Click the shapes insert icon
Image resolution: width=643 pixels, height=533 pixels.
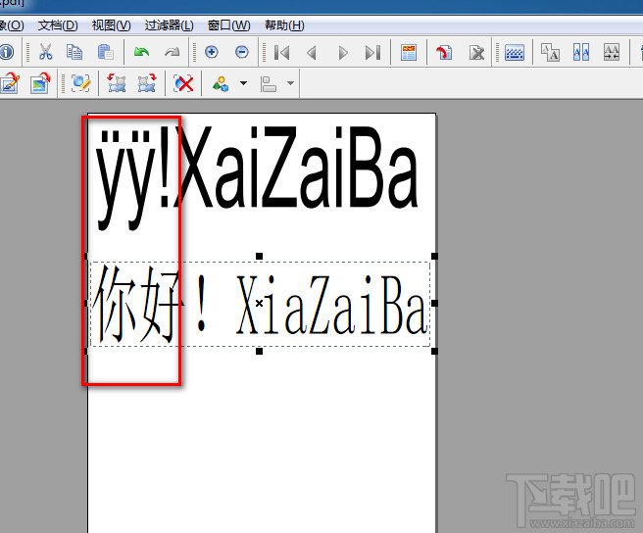click(221, 83)
